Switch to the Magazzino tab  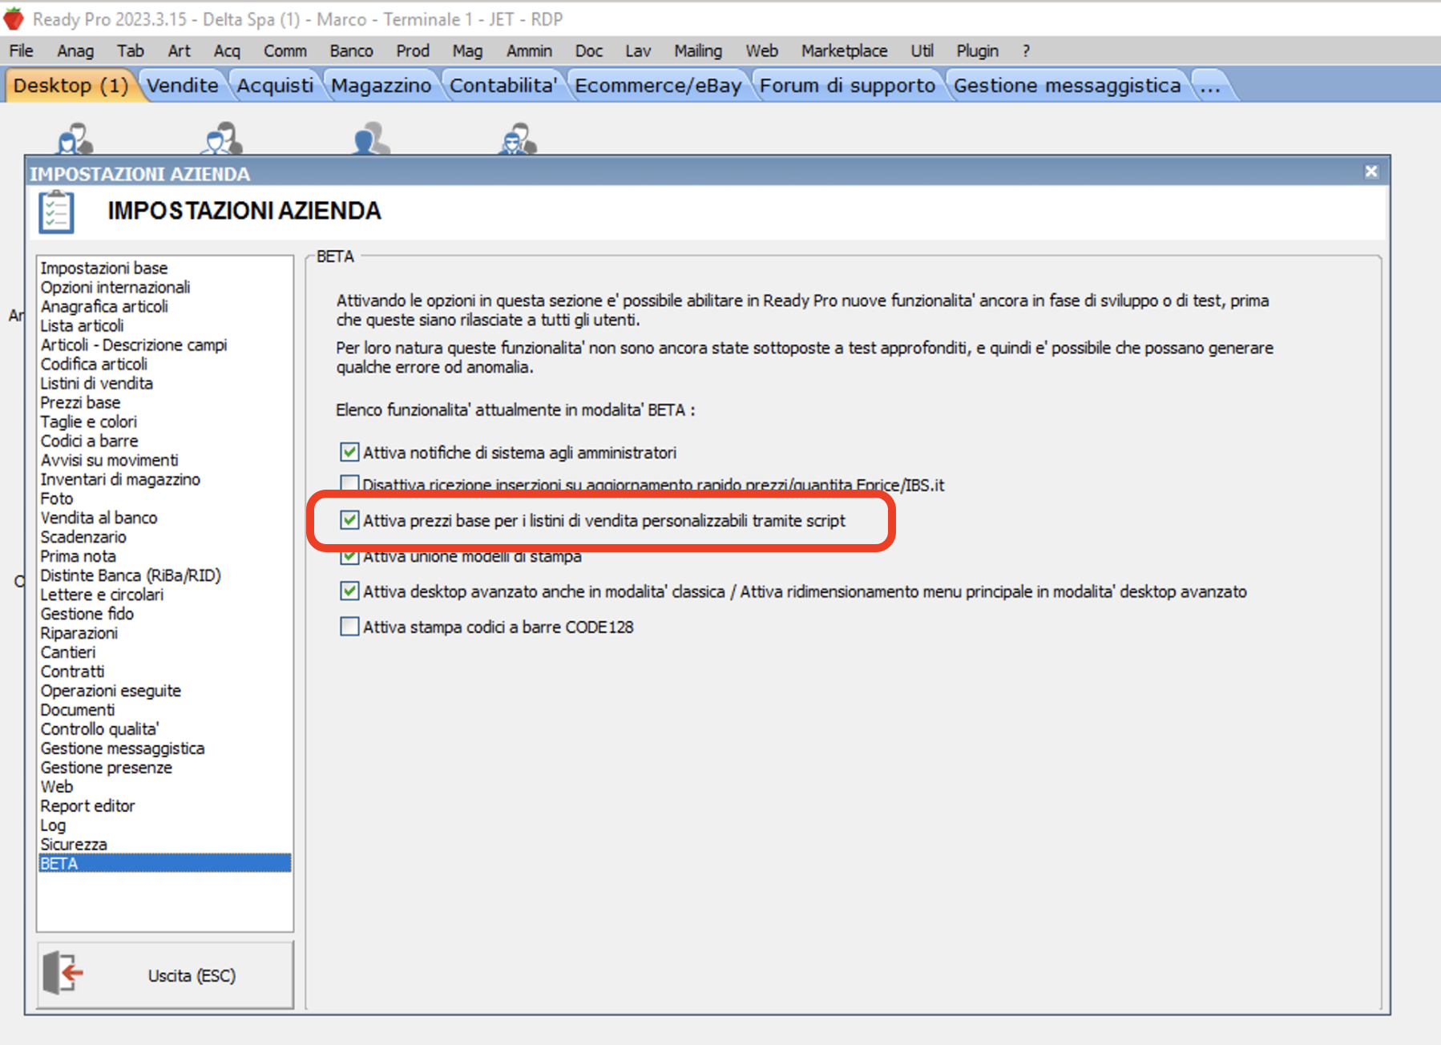(381, 85)
